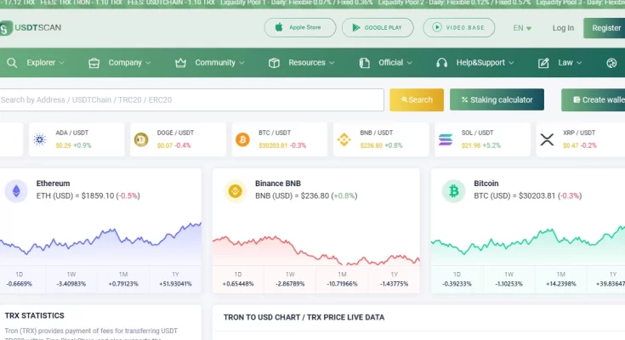Click the TRON TO USD CHART heading

pyautogui.click(x=304, y=317)
